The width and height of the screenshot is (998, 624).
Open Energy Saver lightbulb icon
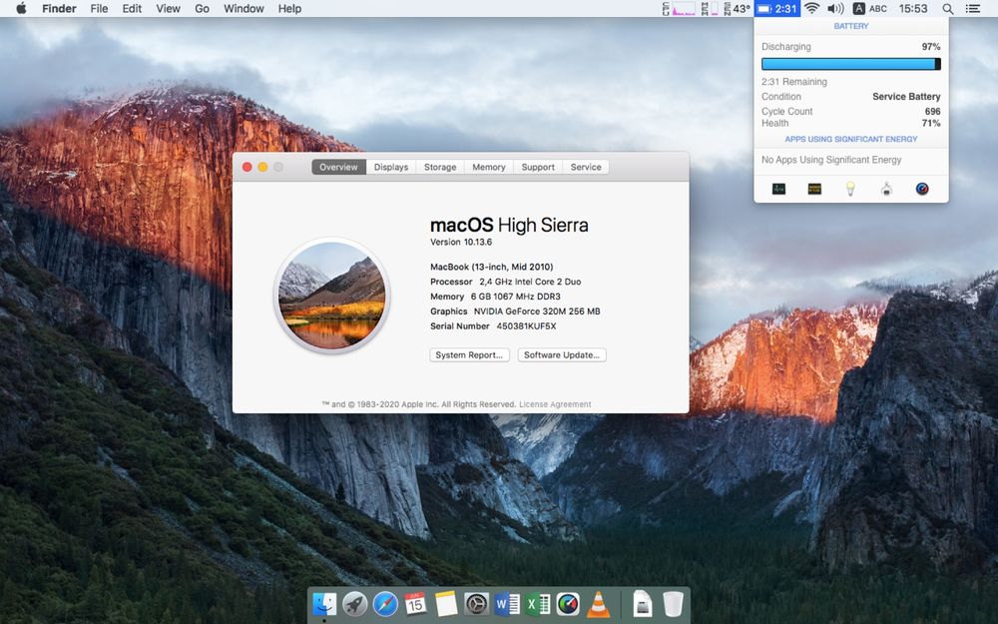coord(849,189)
